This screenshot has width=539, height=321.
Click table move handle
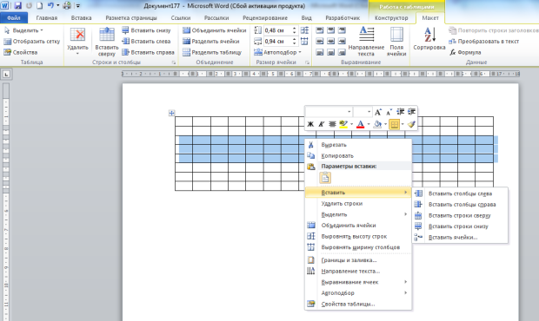click(171, 113)
